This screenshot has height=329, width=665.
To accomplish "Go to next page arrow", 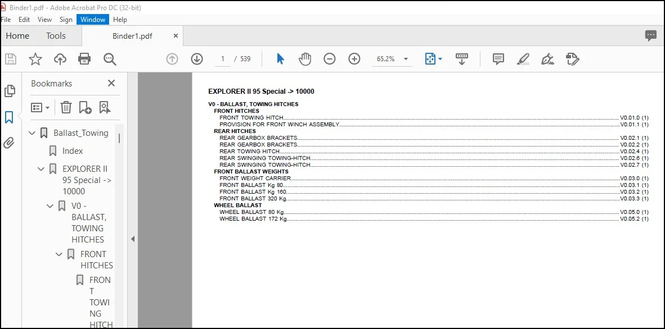I will [x=197, y=59].
